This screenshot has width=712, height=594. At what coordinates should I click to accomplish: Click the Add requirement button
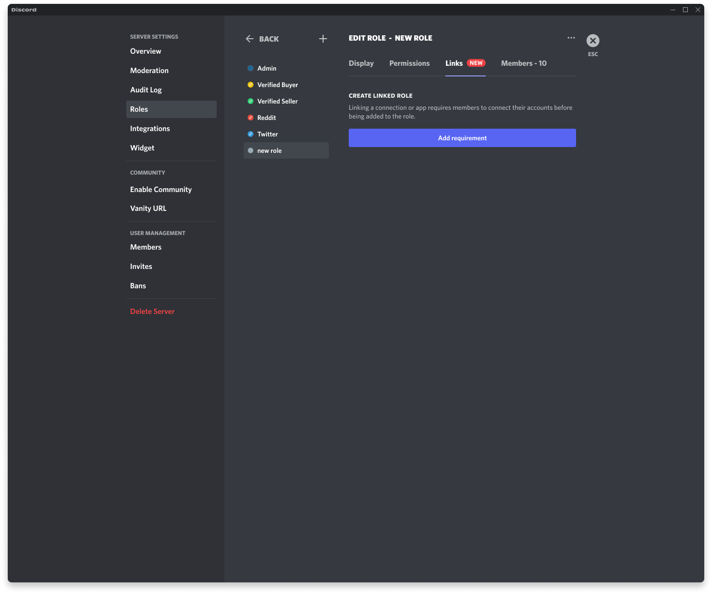[x=462, y=138]
